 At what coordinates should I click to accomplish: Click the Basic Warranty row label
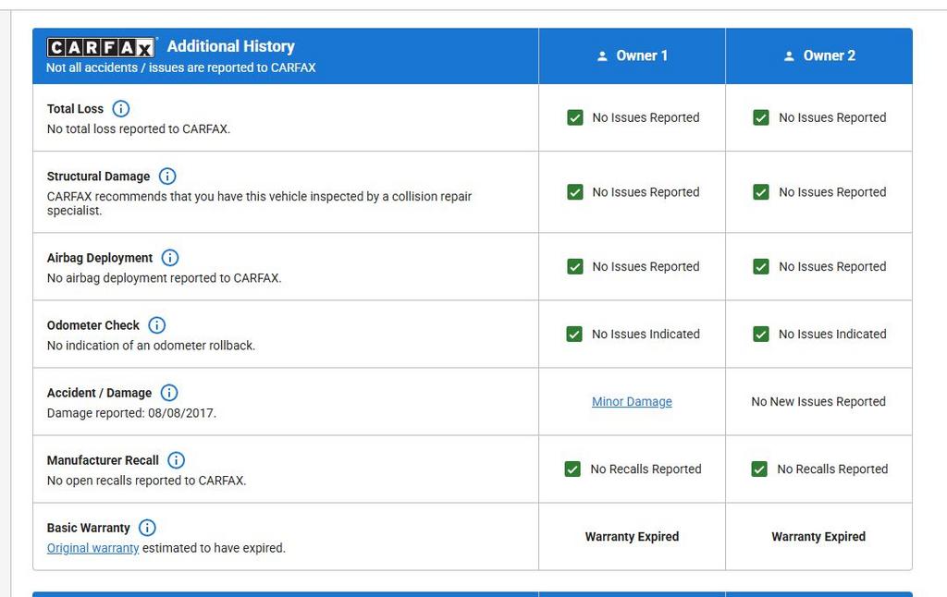88,529
